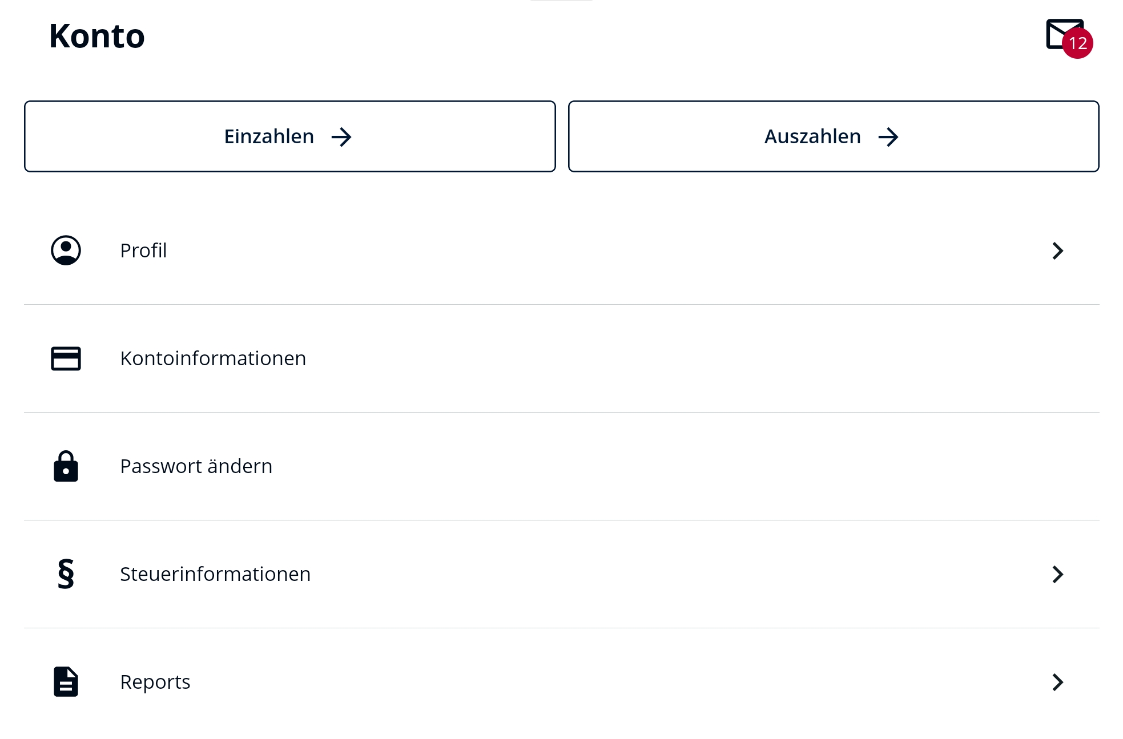Click the arrow icon inside the Einzahlen button

click(x=343, y=136)
